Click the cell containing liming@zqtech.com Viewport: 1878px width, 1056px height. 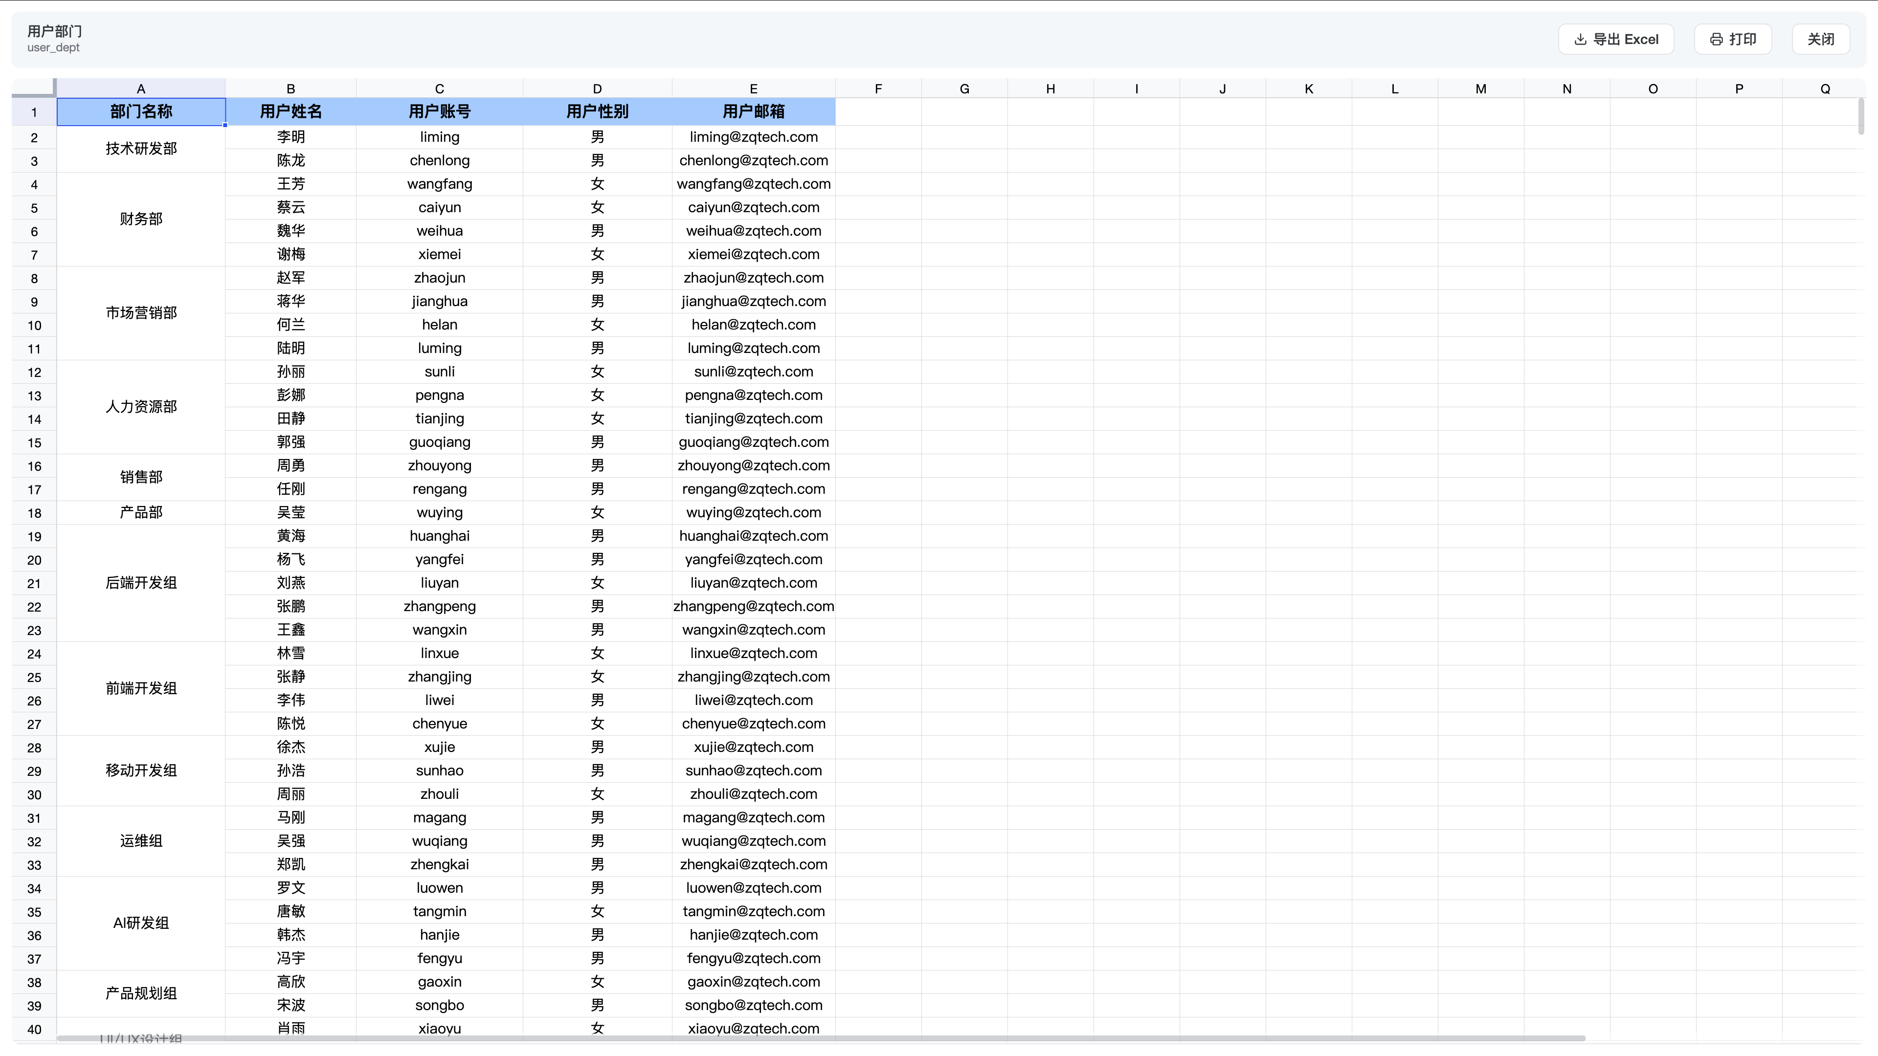coord(754,137)
